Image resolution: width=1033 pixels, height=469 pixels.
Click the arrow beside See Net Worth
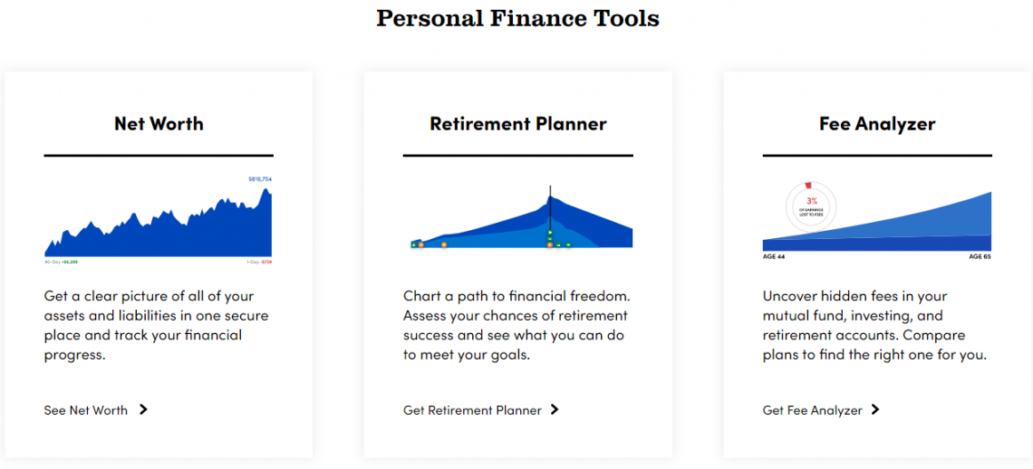coord(143,409)
